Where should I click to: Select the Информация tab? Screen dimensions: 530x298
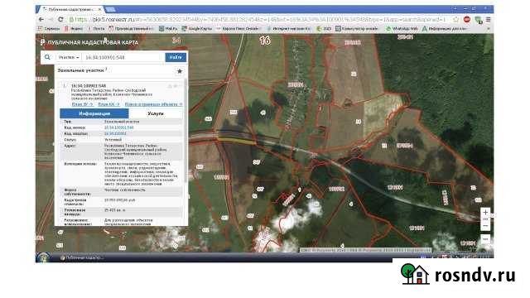click(x=94, y=113)
